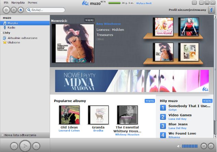This screenshot has width=217, height=152.
Task: Click the scrollbar up arrow
Action: coord(215,16)
